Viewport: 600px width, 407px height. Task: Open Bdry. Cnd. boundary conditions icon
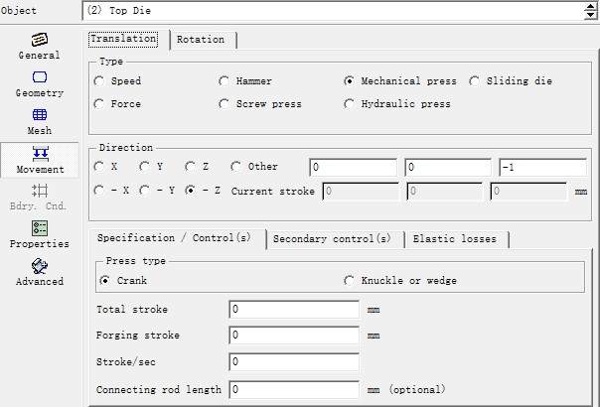[x=40, y=190]
